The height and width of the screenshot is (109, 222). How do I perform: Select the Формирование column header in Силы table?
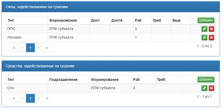[63, 20]
